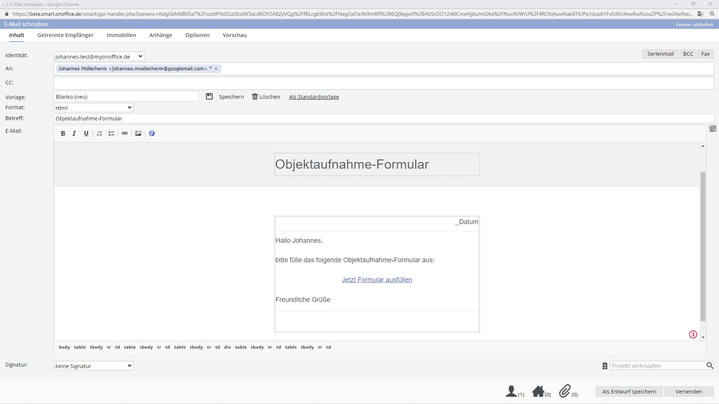
Task: Click the person recipients icon at bottom
Action: point(511,391)
